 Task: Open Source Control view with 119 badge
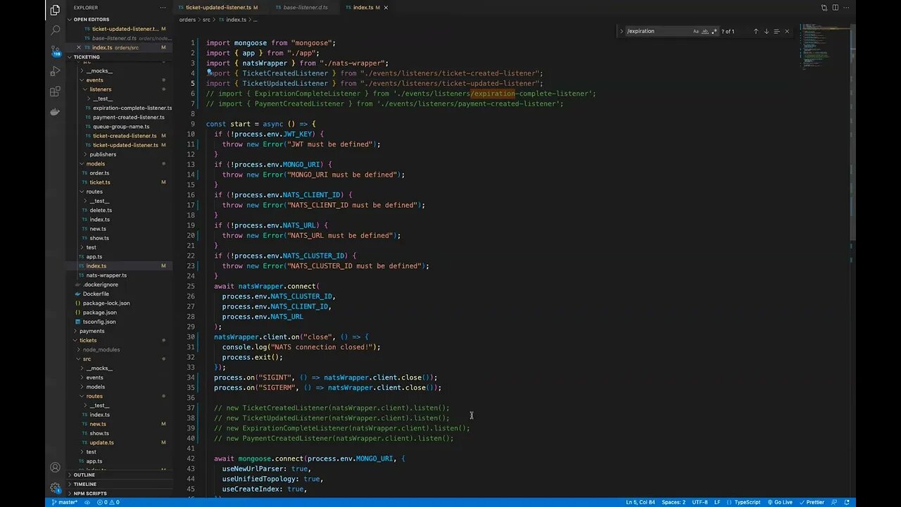click(55, 51)
